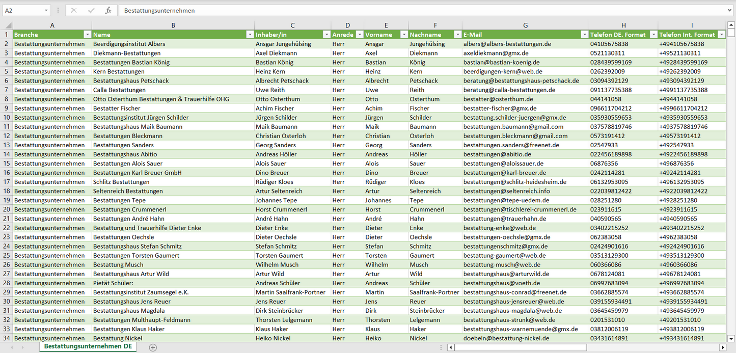Image resolution: width=736 pixels, height=353 pixels.
Task: Select column G header
Action: click(525, 25)
